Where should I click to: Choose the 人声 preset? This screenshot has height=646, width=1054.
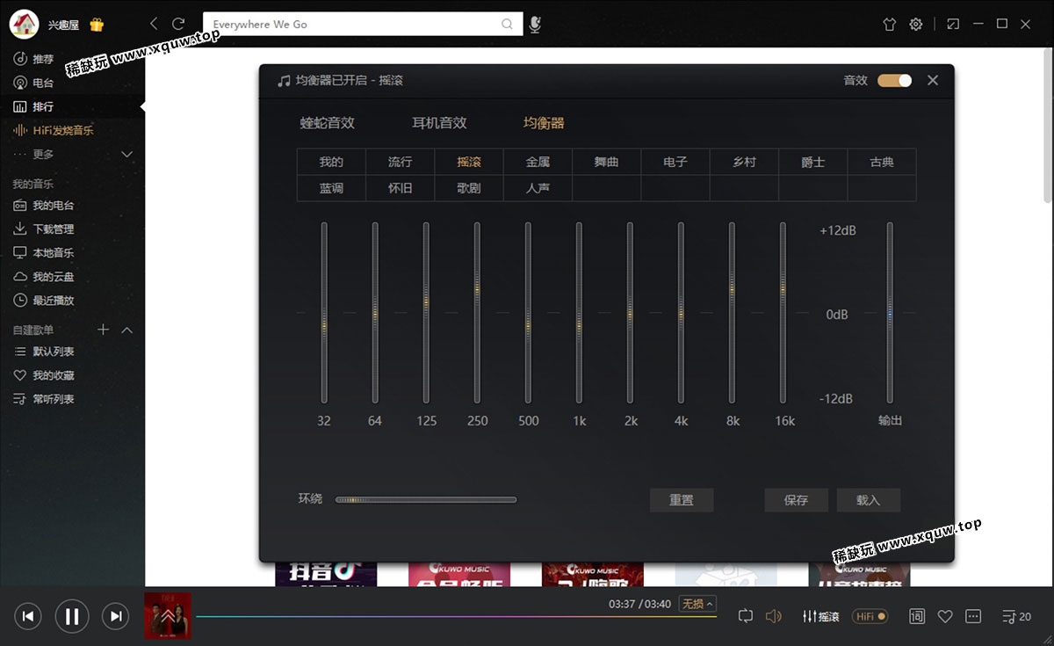click(x=538, y=188)
